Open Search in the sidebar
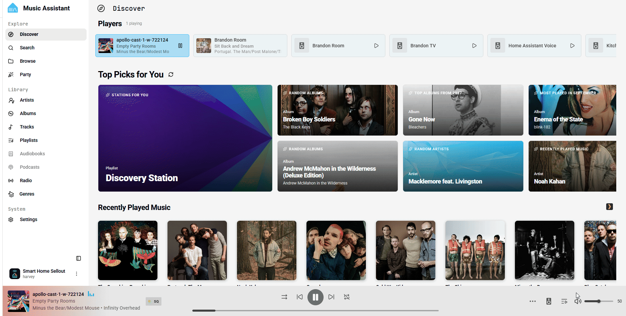This screenshot has width=626, height=316. 46,48
